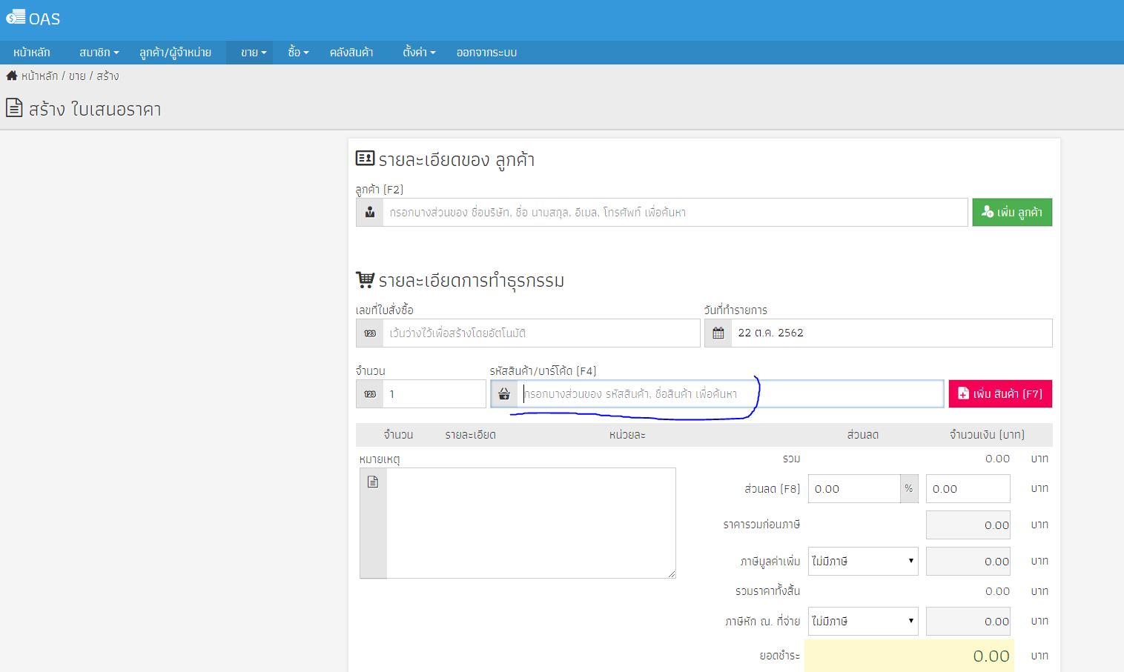Focus the customer search input field
1124x672 pixels.
[675, 213]
